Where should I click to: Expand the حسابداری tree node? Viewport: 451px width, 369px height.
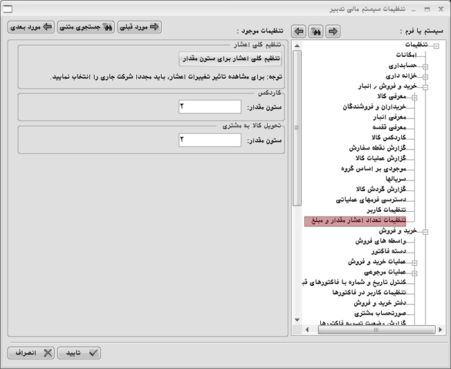point(425,66)
